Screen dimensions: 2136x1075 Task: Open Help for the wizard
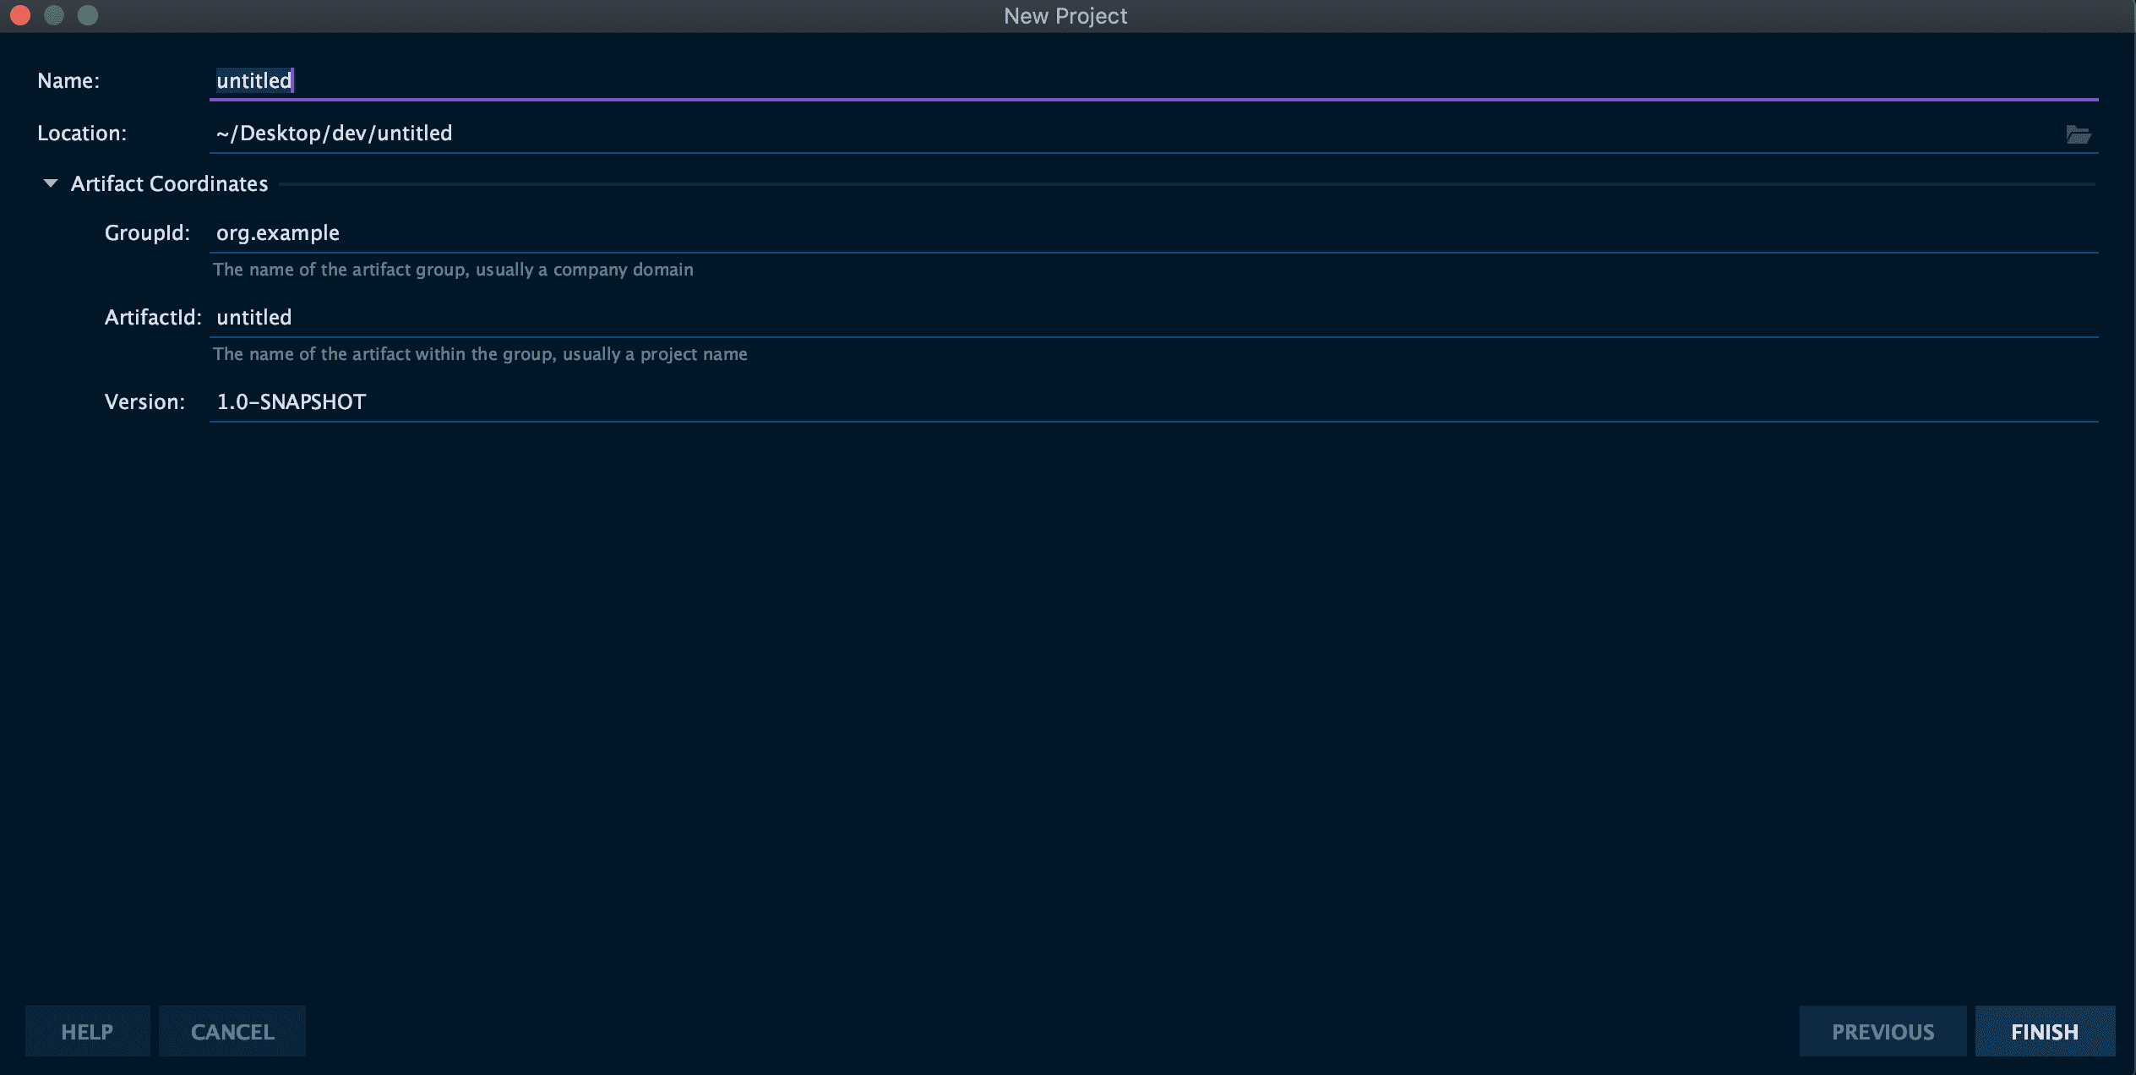click(87, 1031)
